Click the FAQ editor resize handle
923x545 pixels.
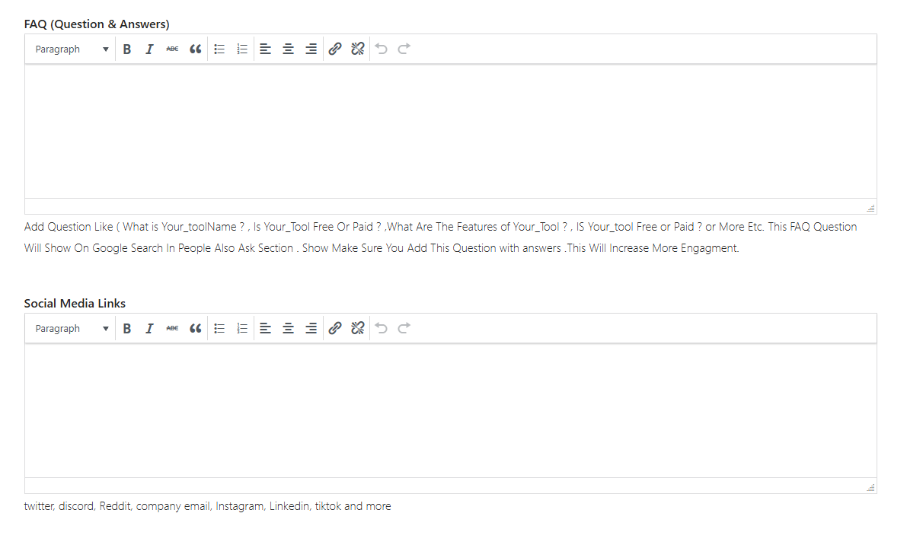(870, 208)
